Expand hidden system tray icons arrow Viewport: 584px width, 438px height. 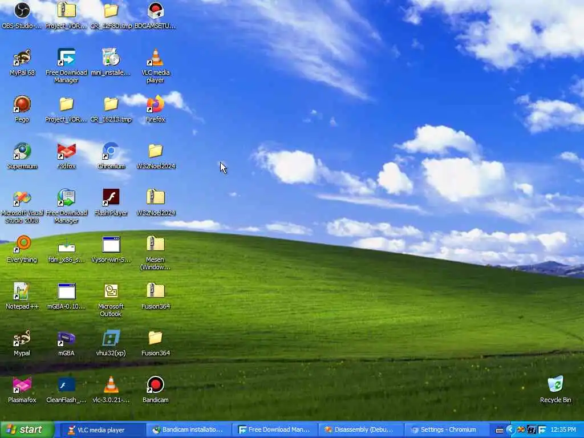click(510, 430)
